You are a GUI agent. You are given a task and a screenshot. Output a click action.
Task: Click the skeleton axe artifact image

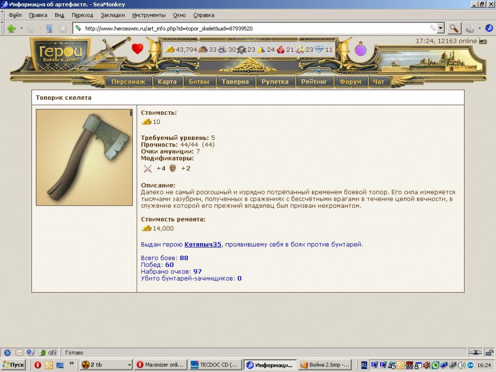tap(84, 157)
